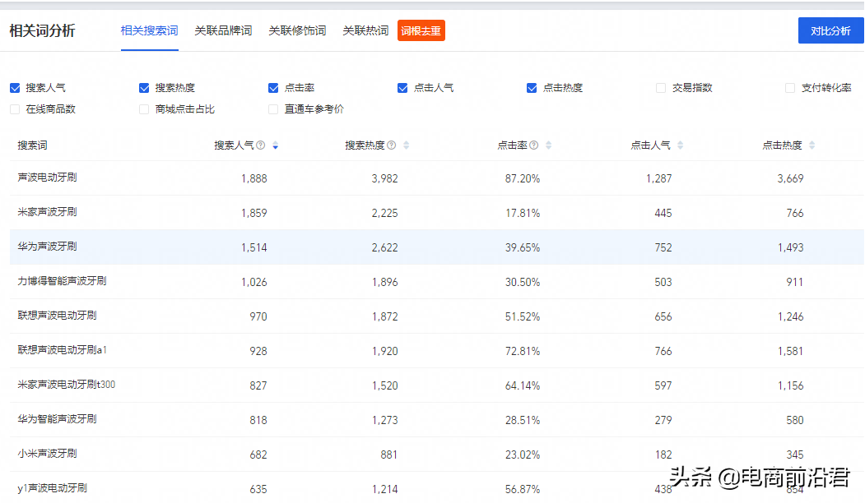The image size is (865, 503).
Task: Click click-rate value 51.52%
Action: (x=523, y=316)
